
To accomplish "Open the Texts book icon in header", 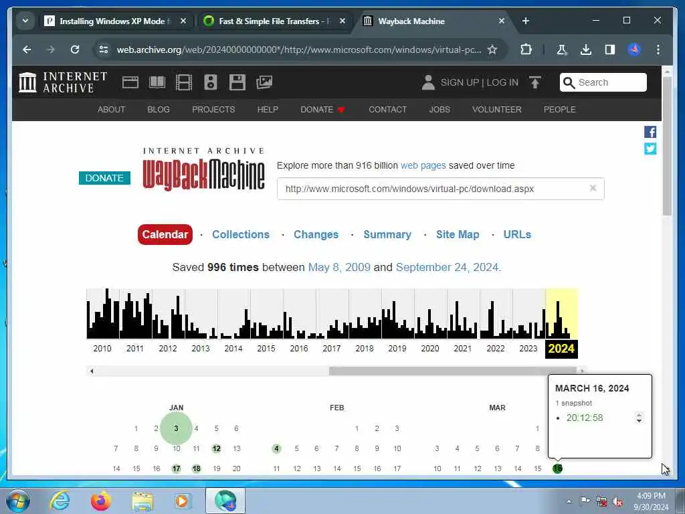I will [x=157, y=82].
